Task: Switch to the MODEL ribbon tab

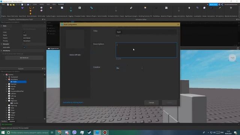Action: click(x=42, y=4)
